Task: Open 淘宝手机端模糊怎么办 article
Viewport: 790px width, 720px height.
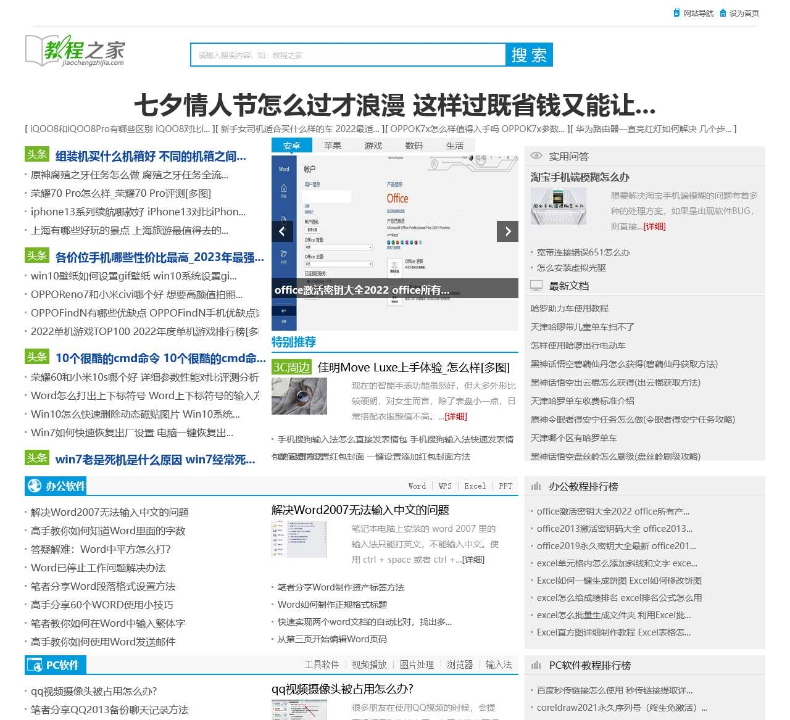Action: [x=580, y=177]
